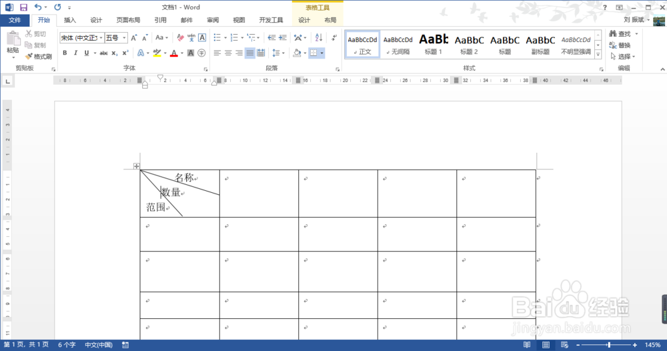Apply subscript formatting
This screenshot has height=351, width=667.
pos(115,53)
